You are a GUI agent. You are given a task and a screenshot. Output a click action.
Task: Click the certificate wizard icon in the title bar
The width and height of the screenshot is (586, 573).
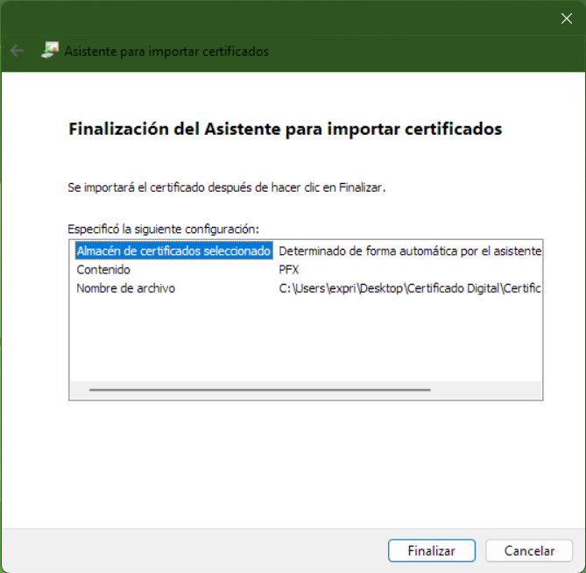pos(50,51)
